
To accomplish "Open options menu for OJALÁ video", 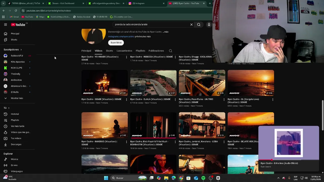I will (175, 100).
